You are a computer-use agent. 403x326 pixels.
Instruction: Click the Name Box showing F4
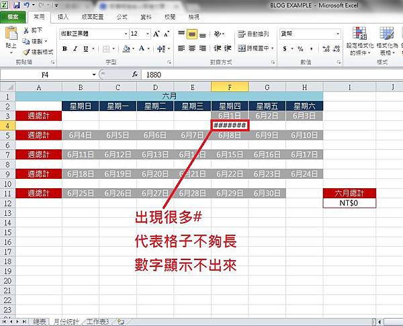tap(46, 75)
